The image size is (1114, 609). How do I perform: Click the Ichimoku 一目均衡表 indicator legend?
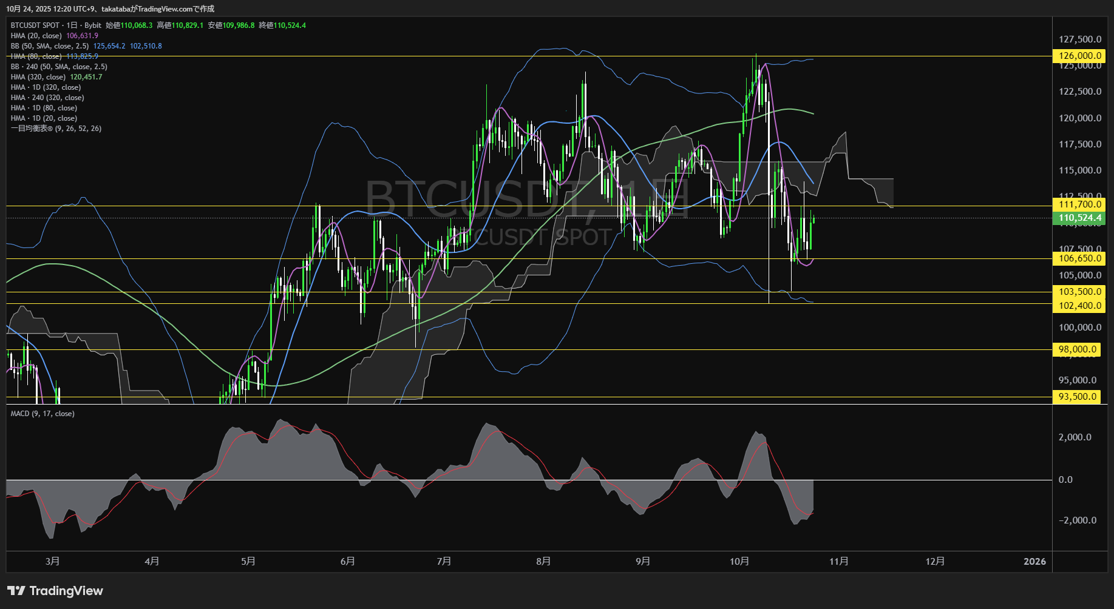point(56,129)
